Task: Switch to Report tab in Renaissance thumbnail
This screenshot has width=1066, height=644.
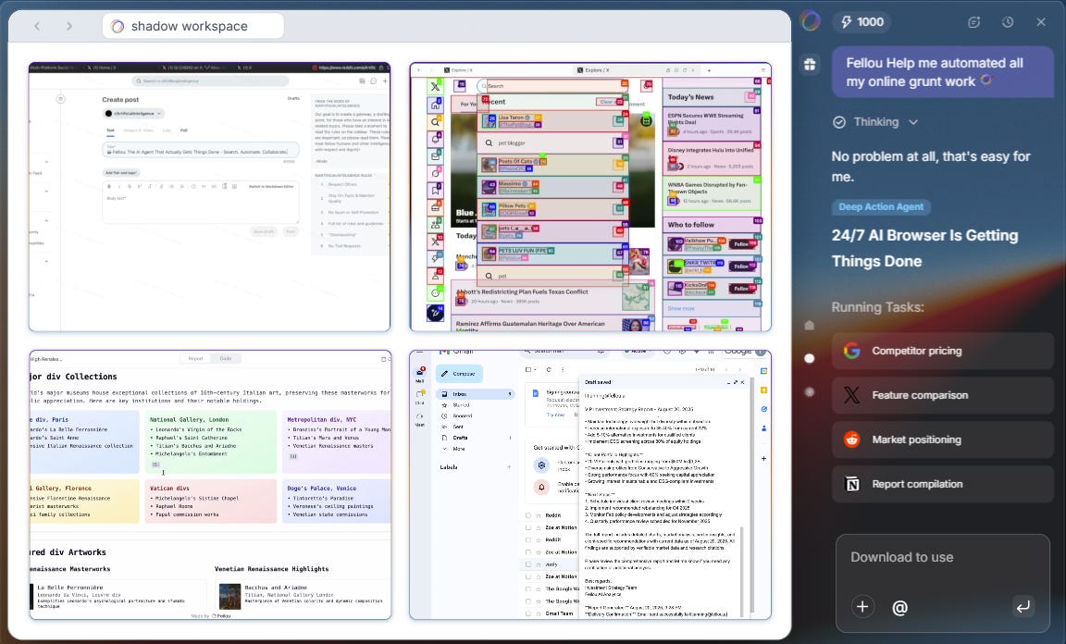Action: click(195, 358)
